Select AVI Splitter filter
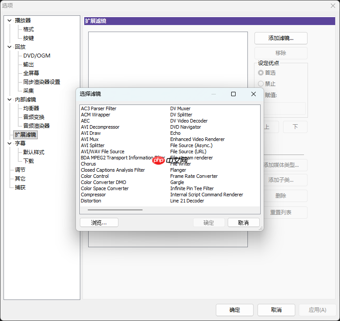The height and width of the screenshot is (321, 340). pyautogui.click(x=93, y=145)
